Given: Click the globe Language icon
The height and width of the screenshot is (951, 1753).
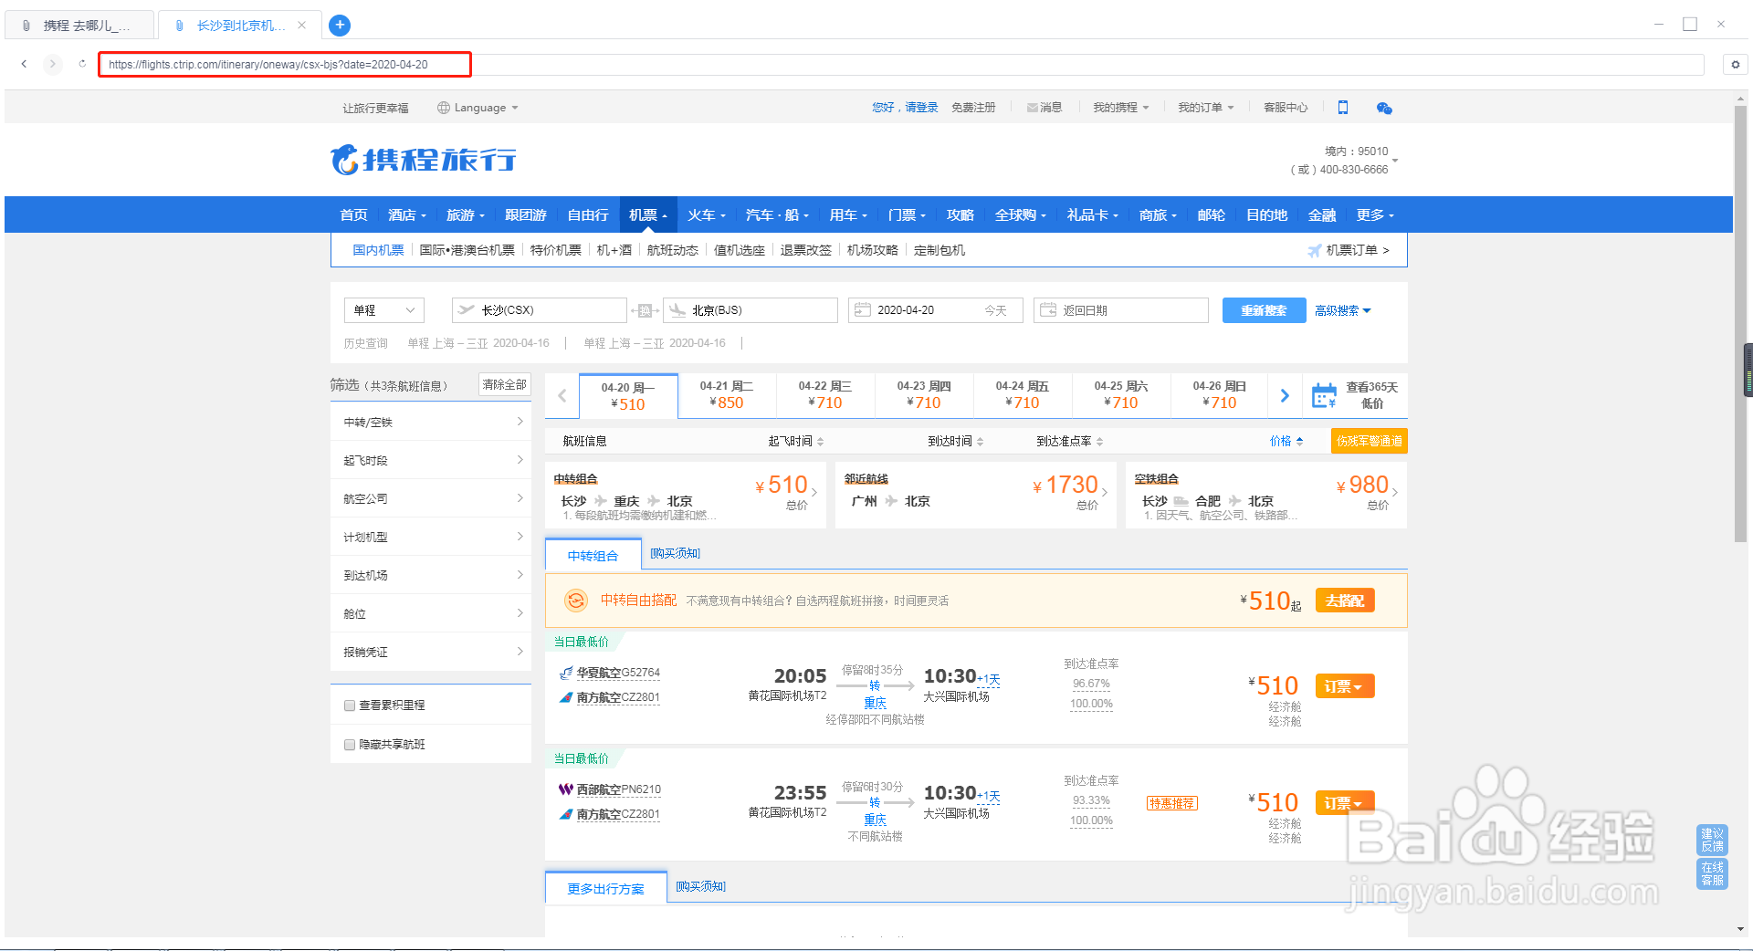Looking at the screenshot, I should coord(444,108).
